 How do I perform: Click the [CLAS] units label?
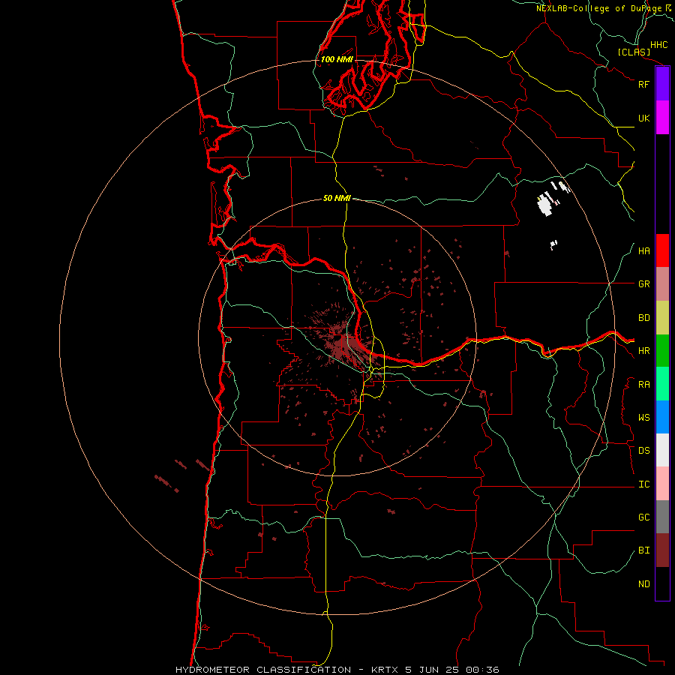pos(634,52)
